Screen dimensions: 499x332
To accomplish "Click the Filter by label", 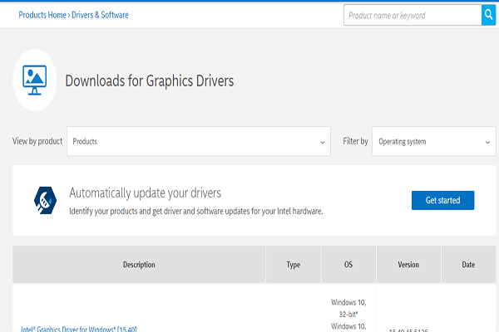I will pyautogui.click(x=355, y=141).
